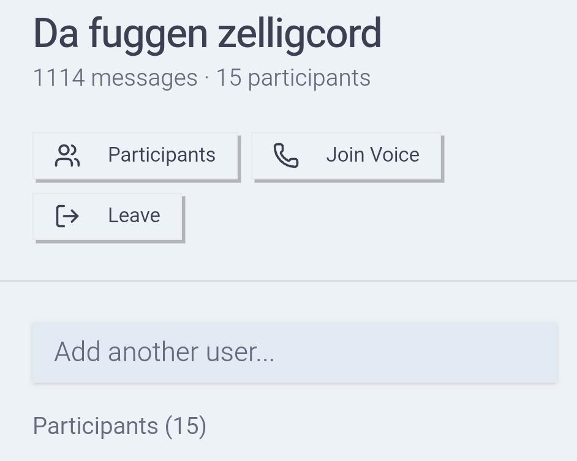Screen dimensions: 577x461
Task: Click the word 'zelligcord' in the heading
Action: click(300, 33)
